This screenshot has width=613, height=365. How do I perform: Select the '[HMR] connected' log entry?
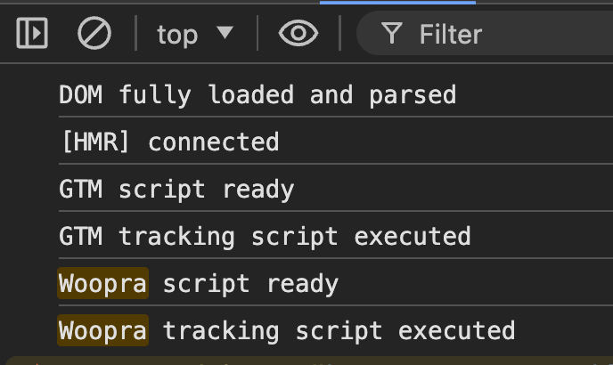(x=170, y=142)
